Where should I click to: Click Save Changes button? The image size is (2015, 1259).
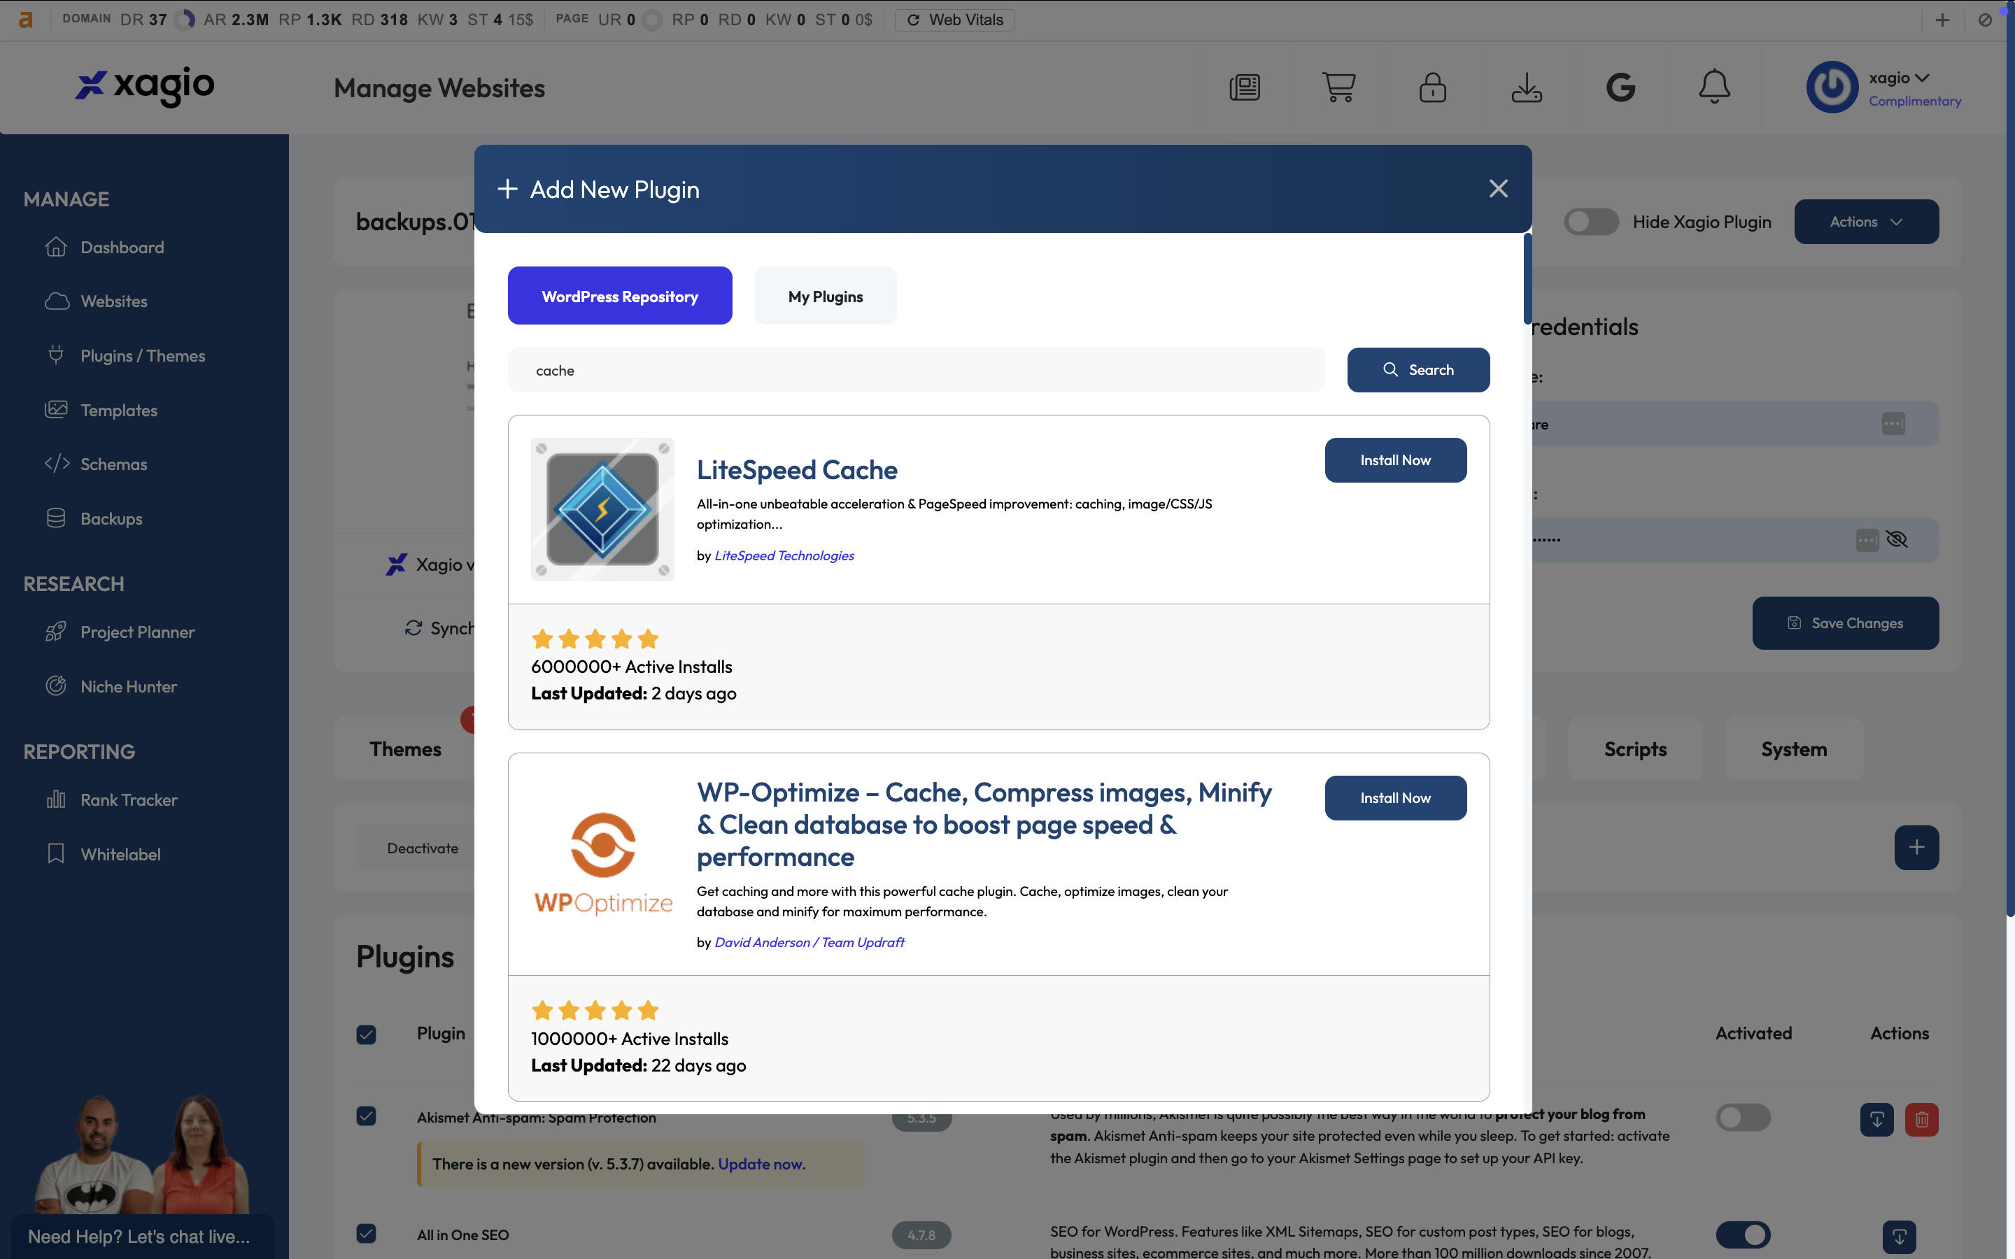(x=1845, y=623)
